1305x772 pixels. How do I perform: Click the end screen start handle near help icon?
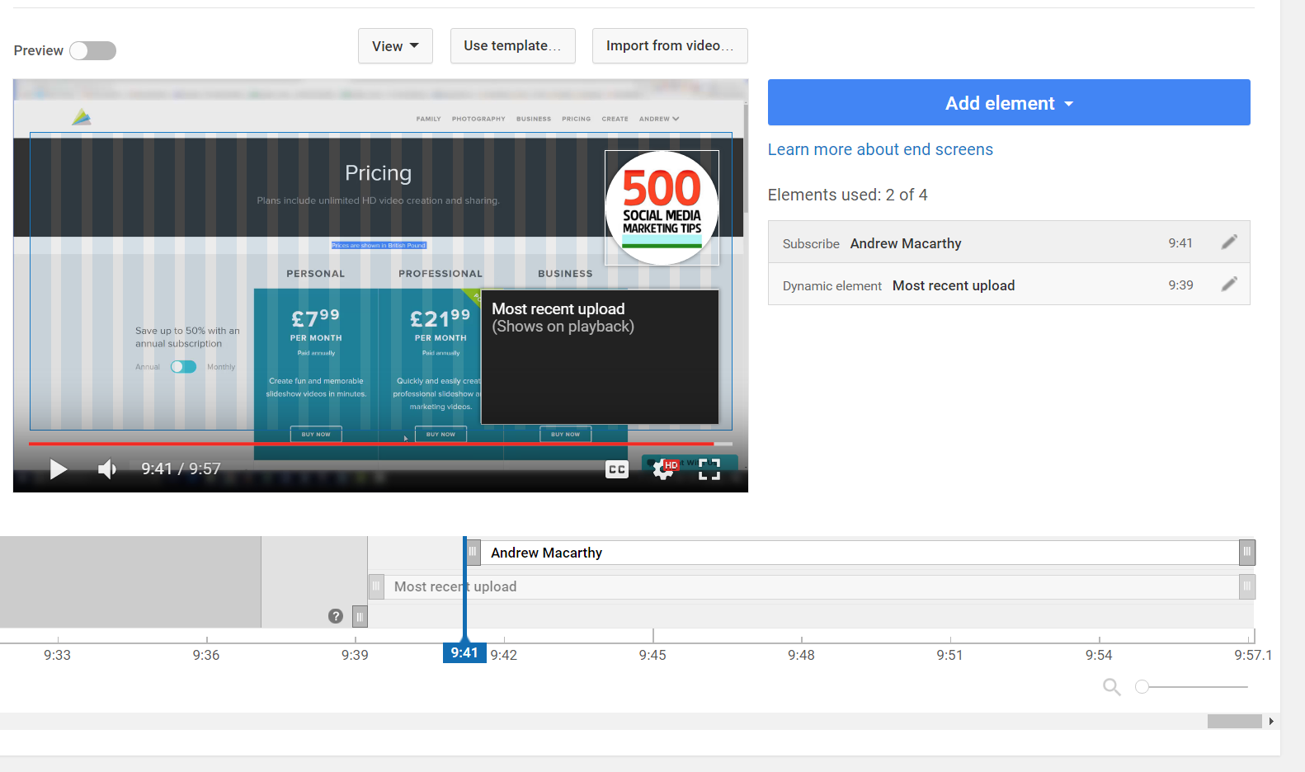pos(360,617)
